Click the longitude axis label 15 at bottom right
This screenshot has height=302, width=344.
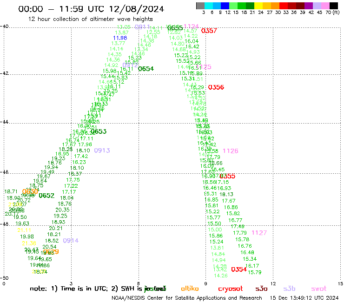click(x=341, y=283)
